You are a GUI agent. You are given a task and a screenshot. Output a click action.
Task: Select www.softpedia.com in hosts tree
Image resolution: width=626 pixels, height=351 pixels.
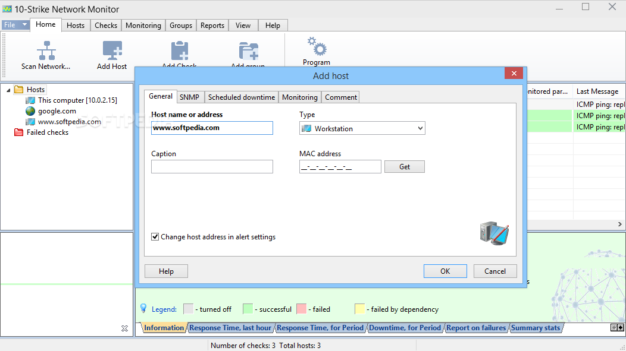(x=70, y=122)
